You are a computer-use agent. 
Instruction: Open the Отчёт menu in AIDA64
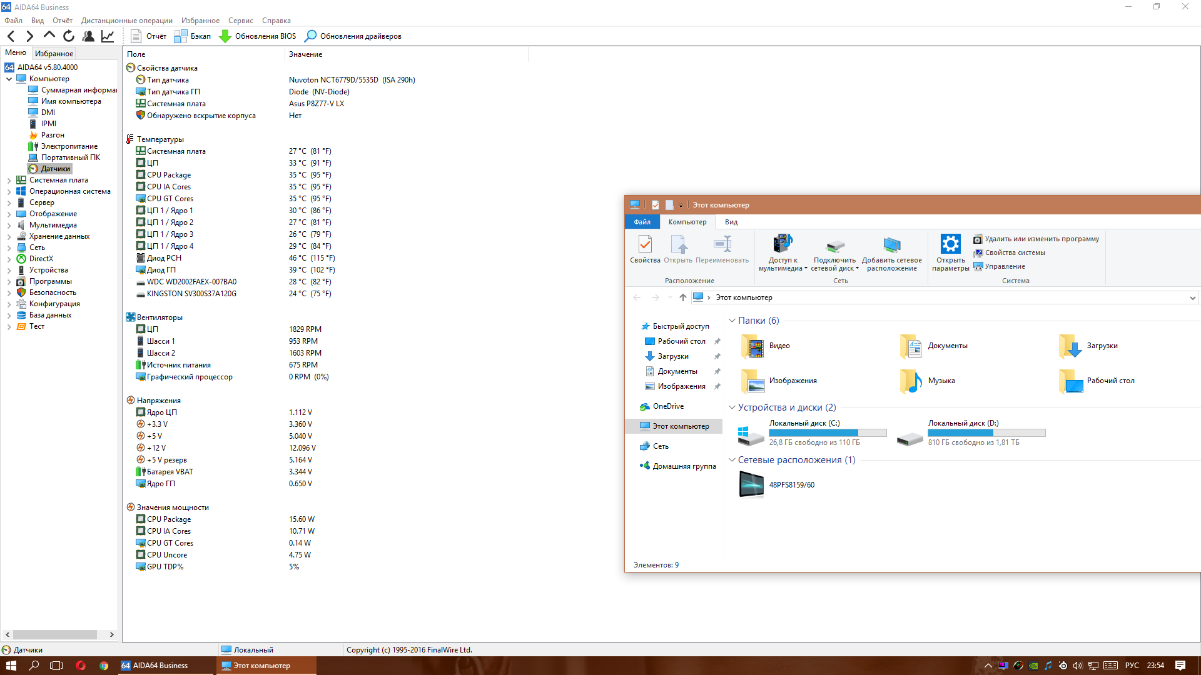pyautogui.click(x=63, y=21)
